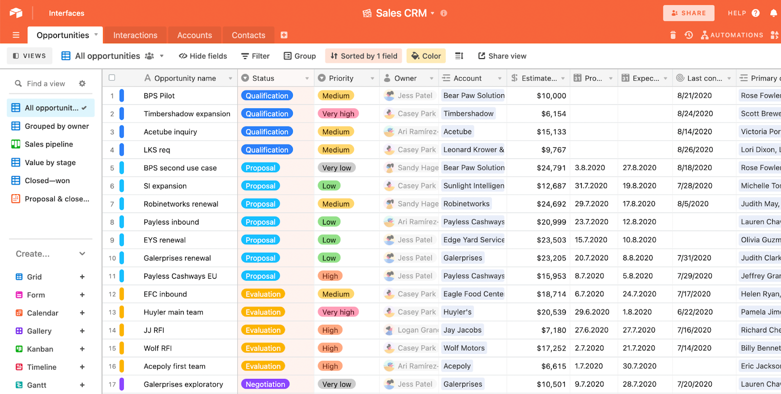Open the apps icon next to Automations
The image size is (781, 394).
pos(775,35)
